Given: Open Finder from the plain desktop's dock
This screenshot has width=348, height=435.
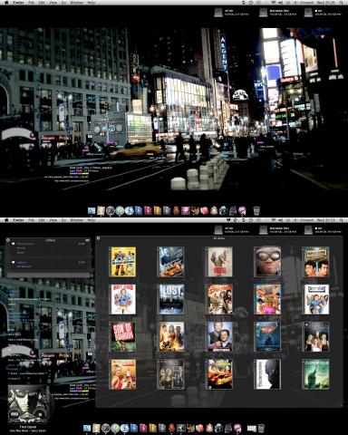Looking at the screenshot, I should [x=92, y=210].
